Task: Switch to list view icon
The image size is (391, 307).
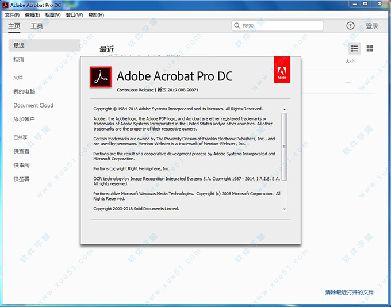Action: [354, 48]
